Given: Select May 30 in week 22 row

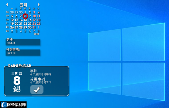Looking at the screenshot, I should click(x=30, y=27).
